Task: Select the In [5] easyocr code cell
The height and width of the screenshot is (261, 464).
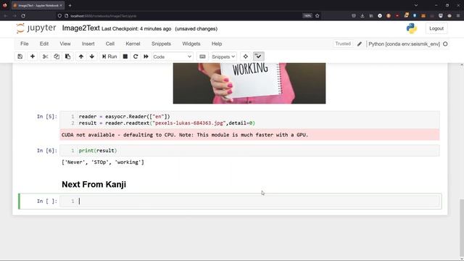Action: [249, 120]
